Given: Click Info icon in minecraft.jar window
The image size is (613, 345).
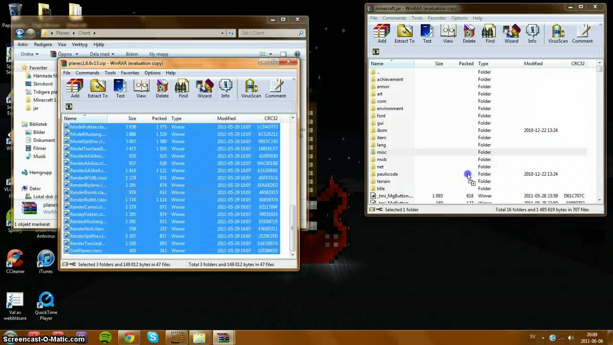Looking at the screenshot, I should tap(532, 34).
